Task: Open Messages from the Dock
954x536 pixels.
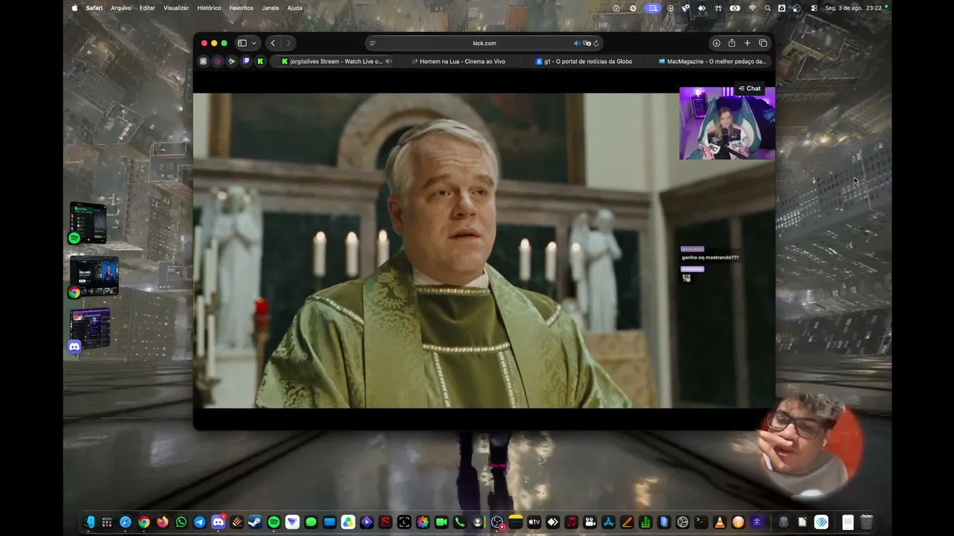Action: tap(311, 523)
